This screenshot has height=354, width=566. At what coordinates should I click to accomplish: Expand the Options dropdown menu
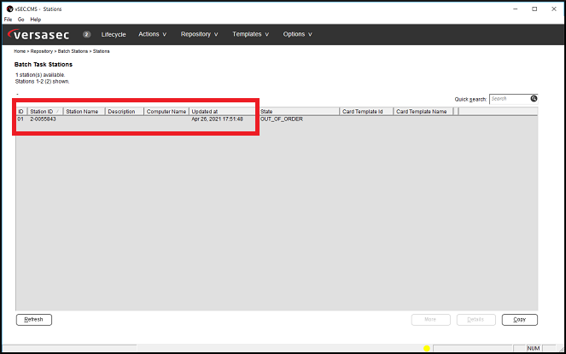(x=297, y=34)
